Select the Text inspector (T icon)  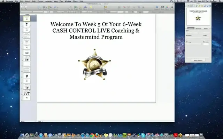194,6
